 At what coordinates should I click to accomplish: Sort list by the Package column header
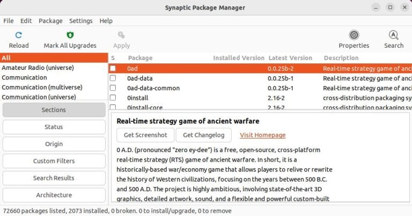pos(140,58)
